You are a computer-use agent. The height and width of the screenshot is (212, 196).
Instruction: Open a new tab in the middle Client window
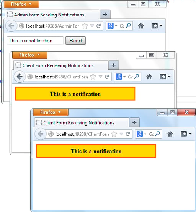(x=113, y=65)
